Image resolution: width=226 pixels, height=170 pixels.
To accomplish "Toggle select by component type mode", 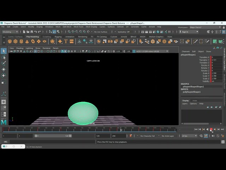I will (x=58, y=32).
